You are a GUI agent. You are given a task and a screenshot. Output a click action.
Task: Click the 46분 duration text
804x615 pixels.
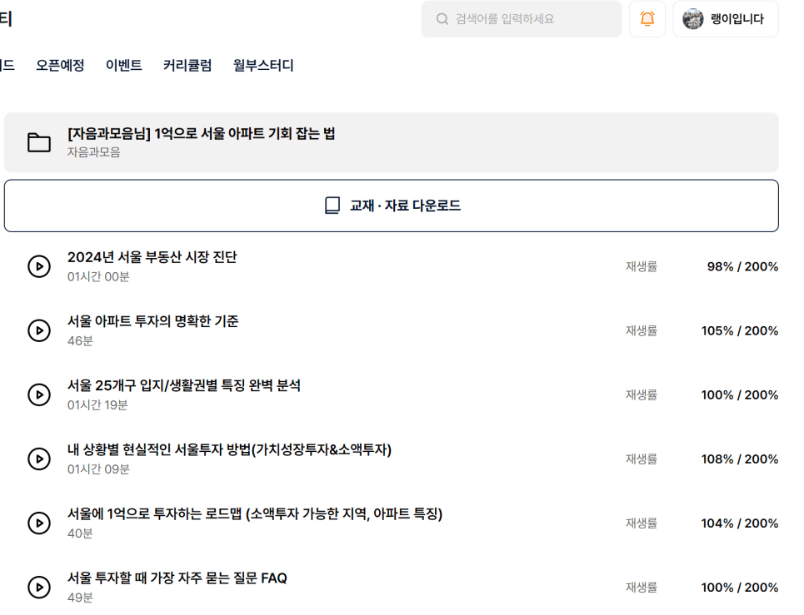[80, 340]
